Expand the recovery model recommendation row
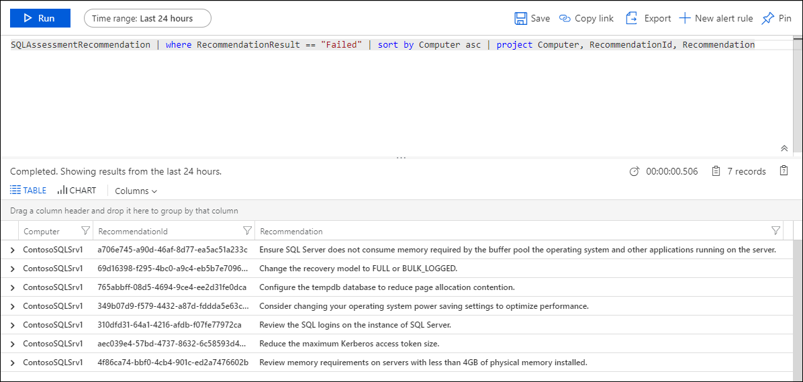 [13, 269]
